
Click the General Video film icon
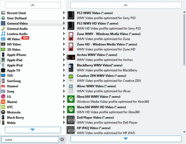tap(3, 23)
